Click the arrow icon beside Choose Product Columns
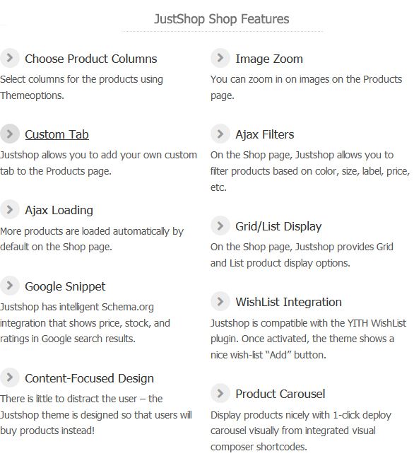 10,57
